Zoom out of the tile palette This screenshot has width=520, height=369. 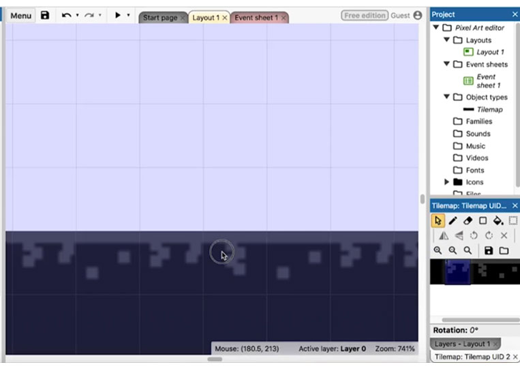tap(453, 250)
